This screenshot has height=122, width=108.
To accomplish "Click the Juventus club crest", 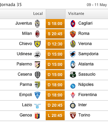I will [x=37, y=24].
